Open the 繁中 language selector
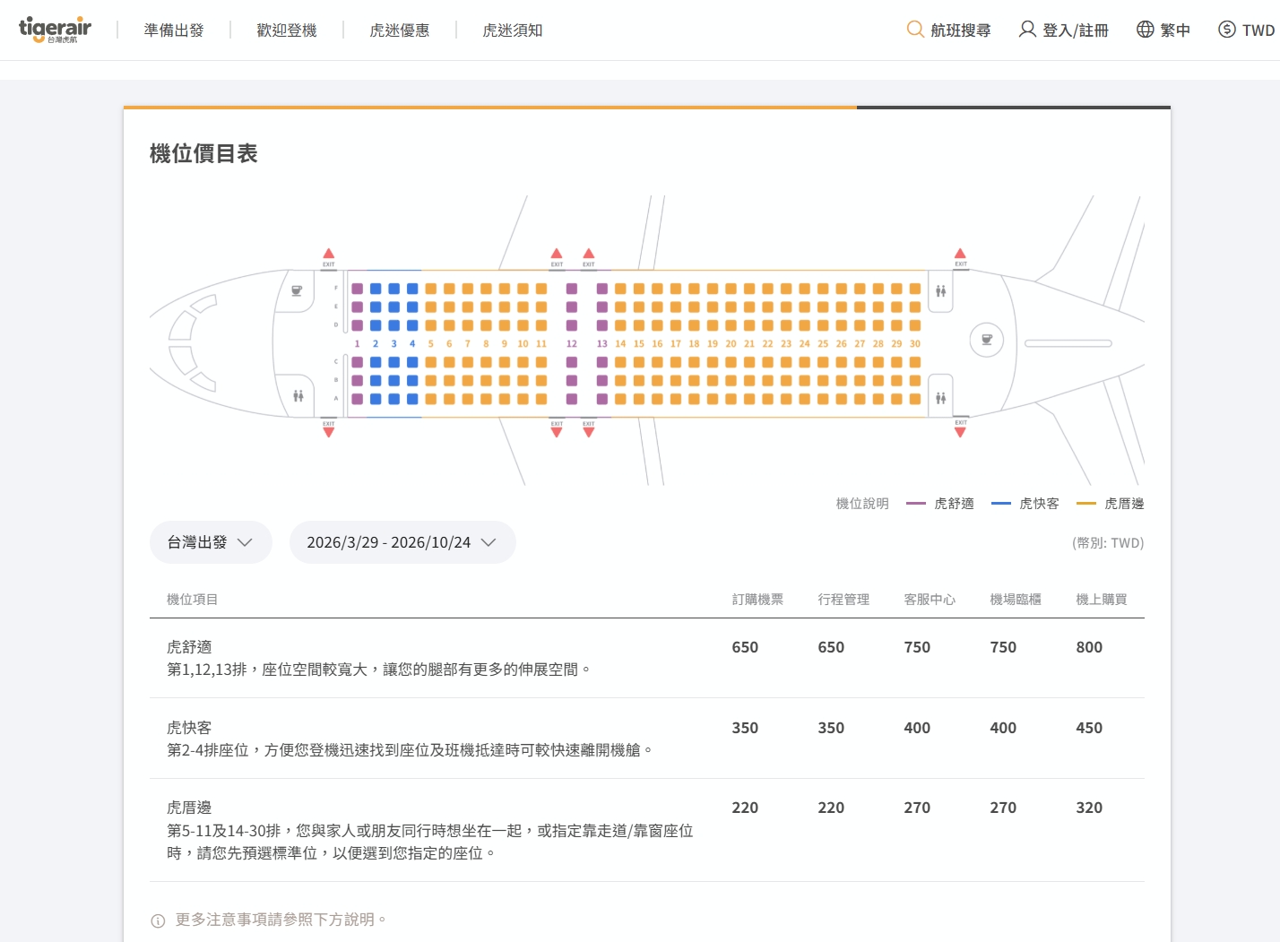 pyautogui.click(x=1163, y=30)
